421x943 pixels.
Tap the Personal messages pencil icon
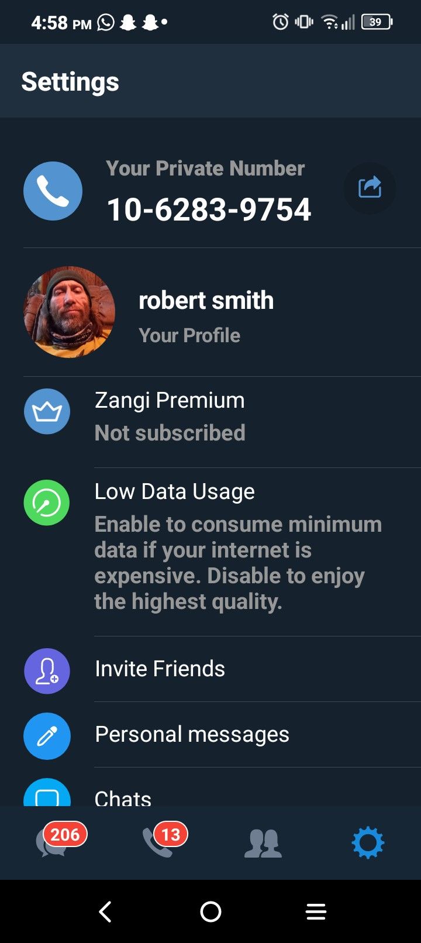coord(47,736)
